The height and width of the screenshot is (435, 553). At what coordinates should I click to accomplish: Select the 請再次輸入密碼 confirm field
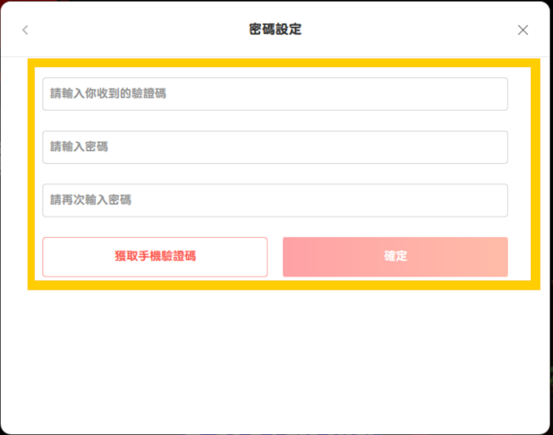coord(275,200)
